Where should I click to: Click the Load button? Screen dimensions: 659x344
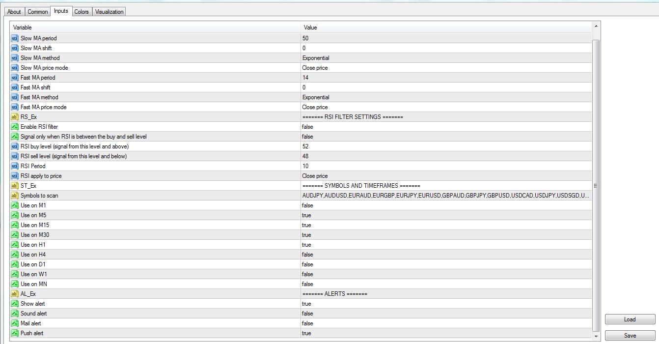[630, 319]
